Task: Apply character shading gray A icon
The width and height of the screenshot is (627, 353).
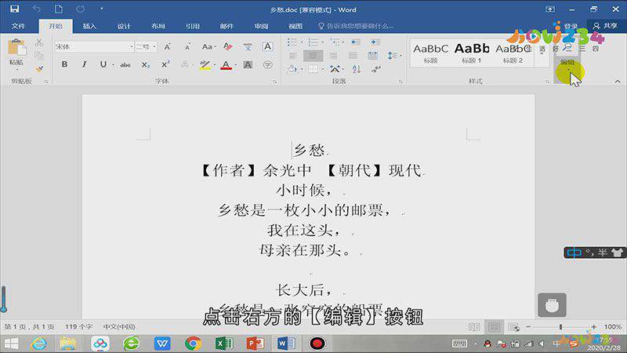Action: [248, 65]
